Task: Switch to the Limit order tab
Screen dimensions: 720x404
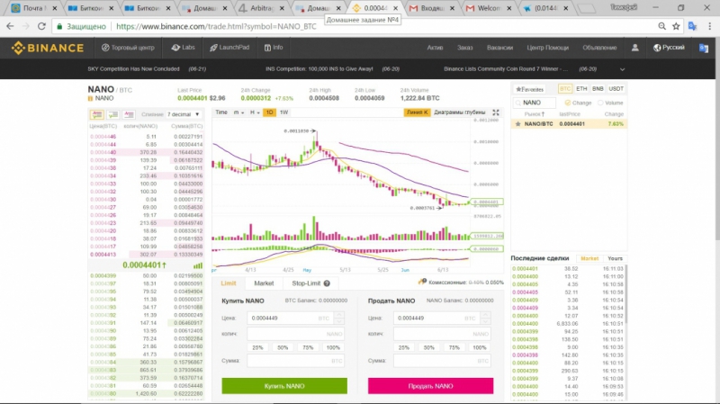Action: 229,283
